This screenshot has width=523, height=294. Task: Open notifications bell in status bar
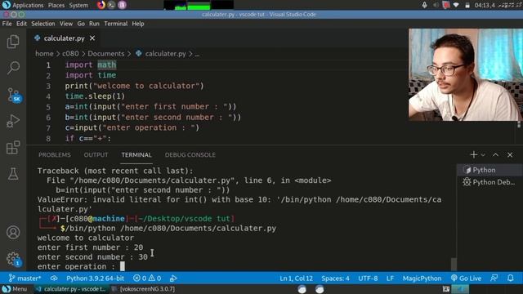510,278
